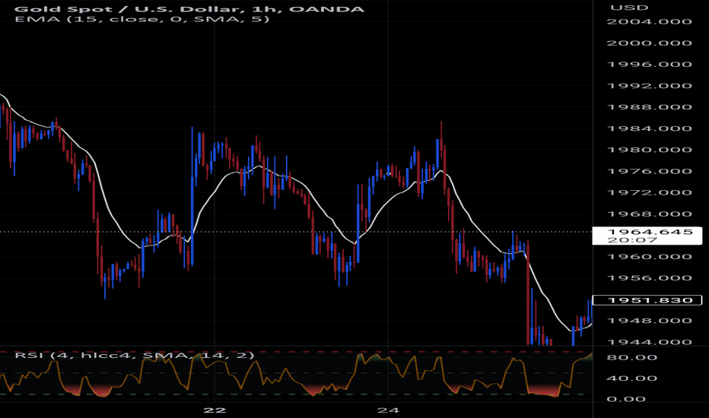Open the EMA (15, close, 0, SMA, 5) indicator label

(x=142, y=19)
